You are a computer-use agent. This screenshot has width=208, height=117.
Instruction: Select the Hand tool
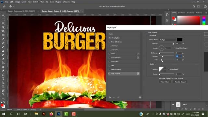tap(3, 91)
